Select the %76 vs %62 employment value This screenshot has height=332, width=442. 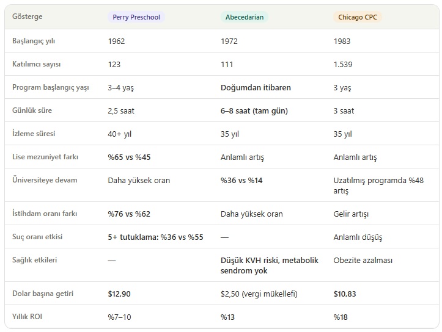129,214
